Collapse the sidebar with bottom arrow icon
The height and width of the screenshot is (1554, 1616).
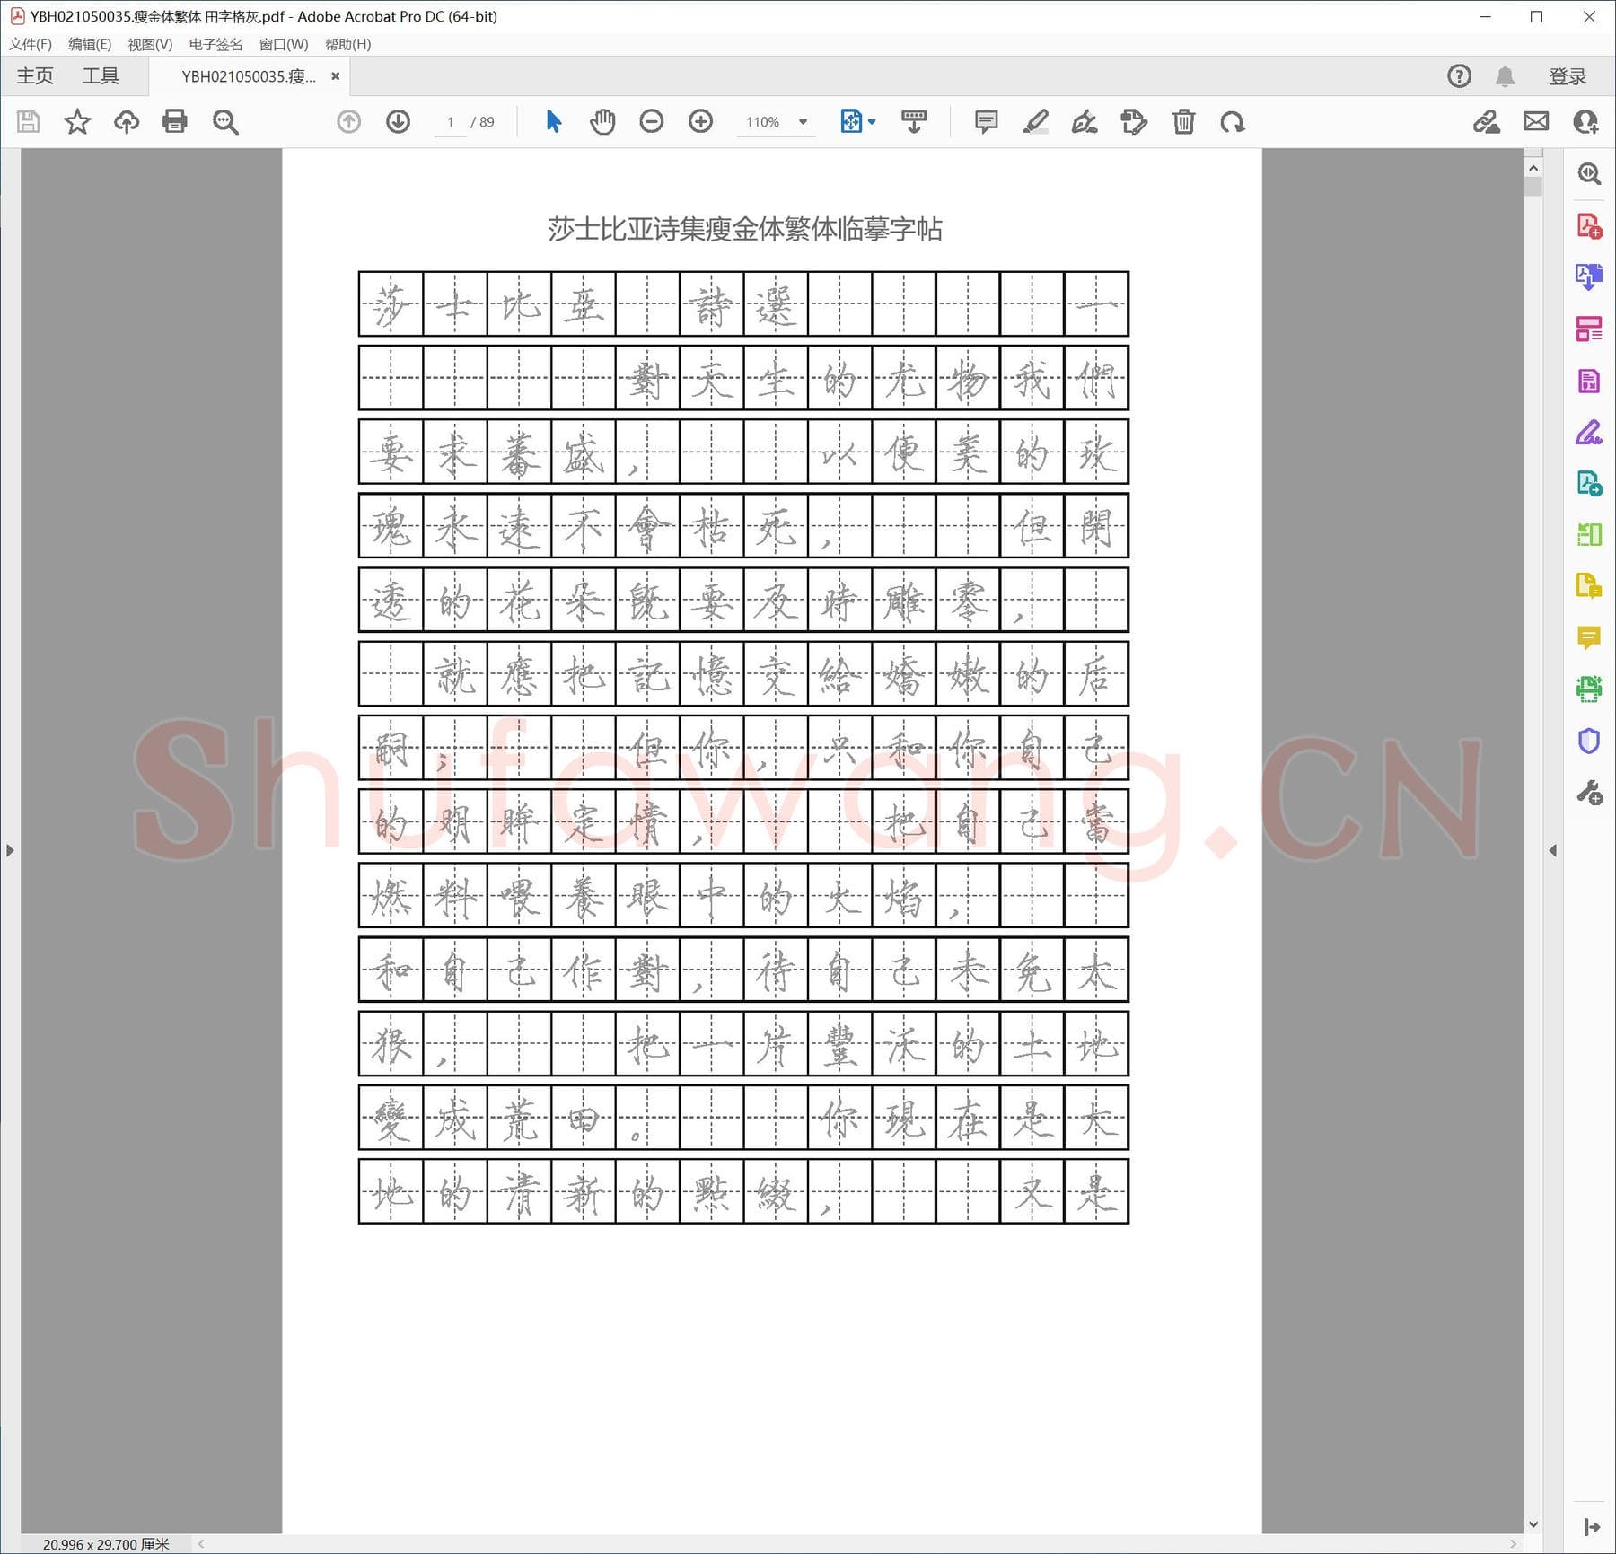[x=1592, y=1526]
